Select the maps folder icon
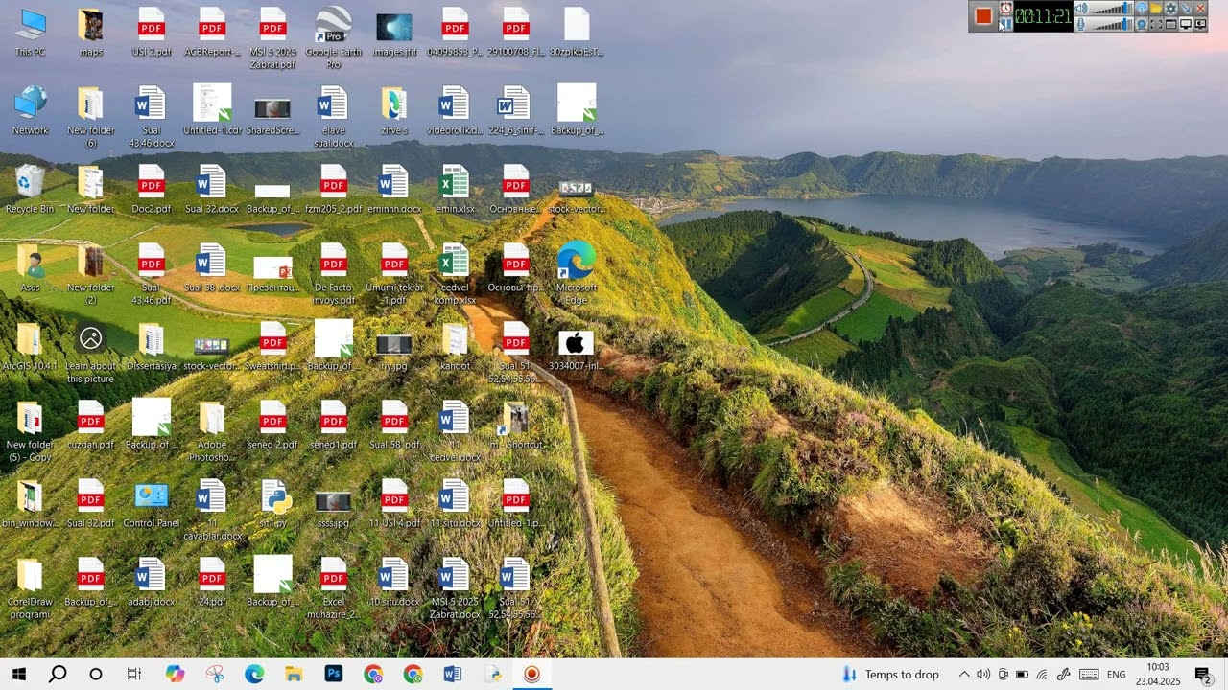Viewport: 1228px width, 690px height. point(91,32)
